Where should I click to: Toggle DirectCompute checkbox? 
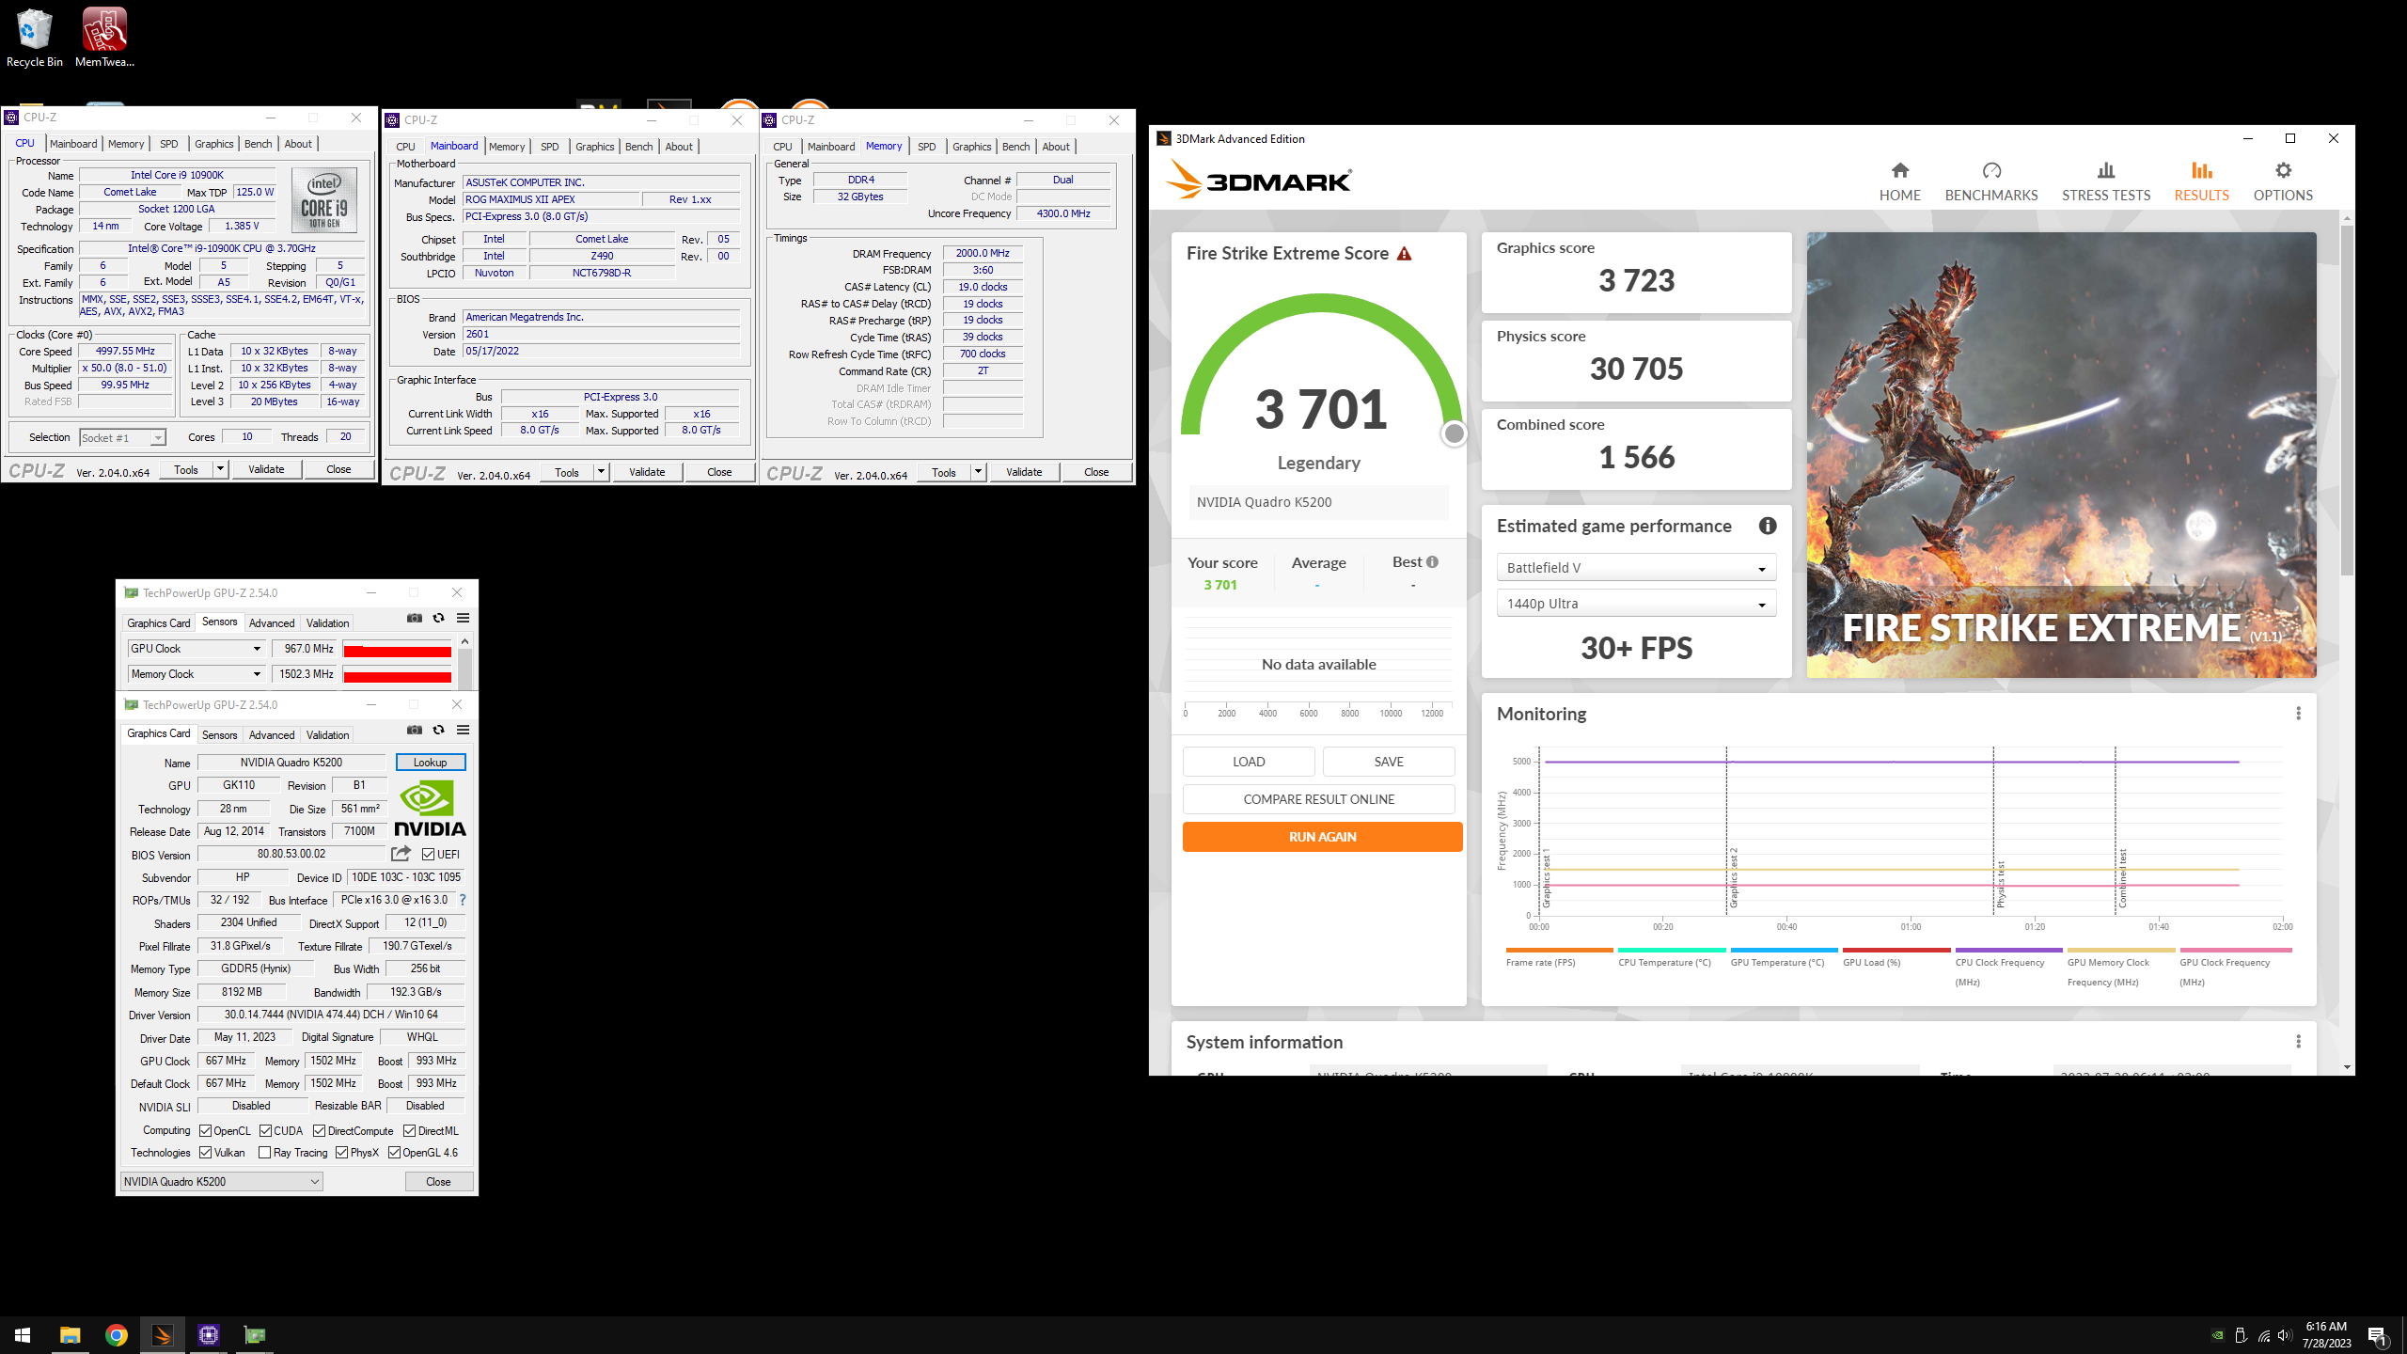point(319,1131)
